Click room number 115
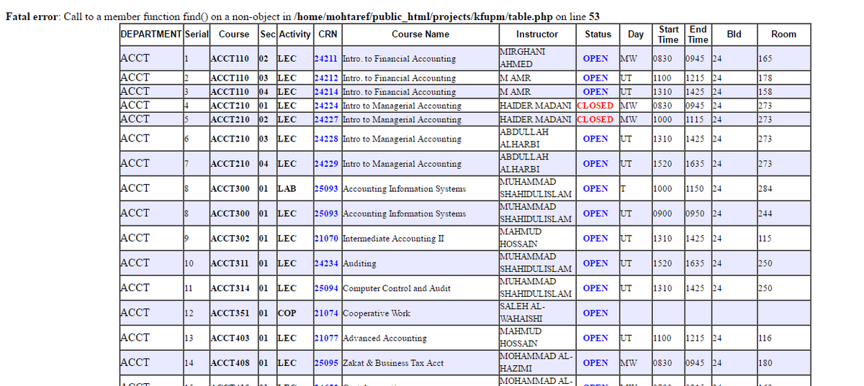 click(765, 239)
